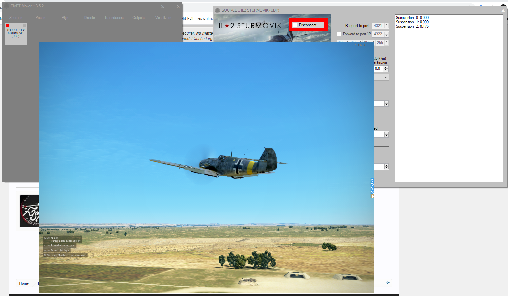Click the red status square on source module
The width and height of the screenshot is (508, 296).
[7, 25]
